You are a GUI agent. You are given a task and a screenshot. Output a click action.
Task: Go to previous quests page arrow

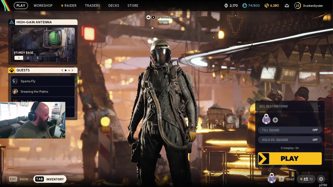pyautogui.click(x=62, y=70)
